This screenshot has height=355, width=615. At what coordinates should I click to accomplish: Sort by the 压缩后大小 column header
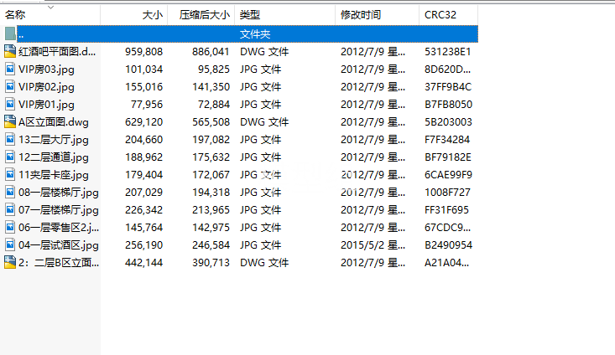pos(204,15)
